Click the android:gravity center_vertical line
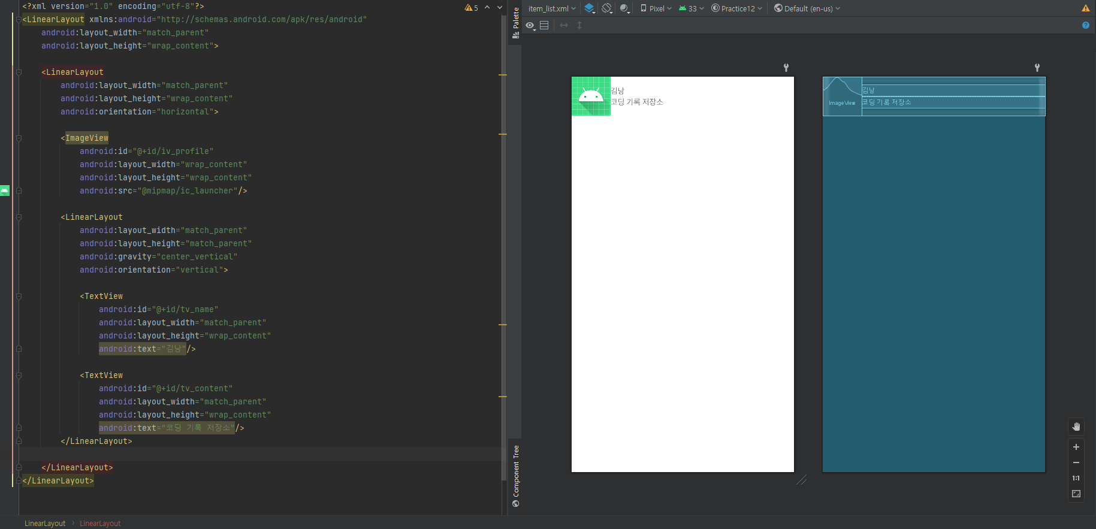The image size is (1096, 529). click(x=159, y=257)
